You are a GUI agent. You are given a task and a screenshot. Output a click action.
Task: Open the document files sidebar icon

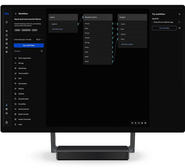(7, 35)
